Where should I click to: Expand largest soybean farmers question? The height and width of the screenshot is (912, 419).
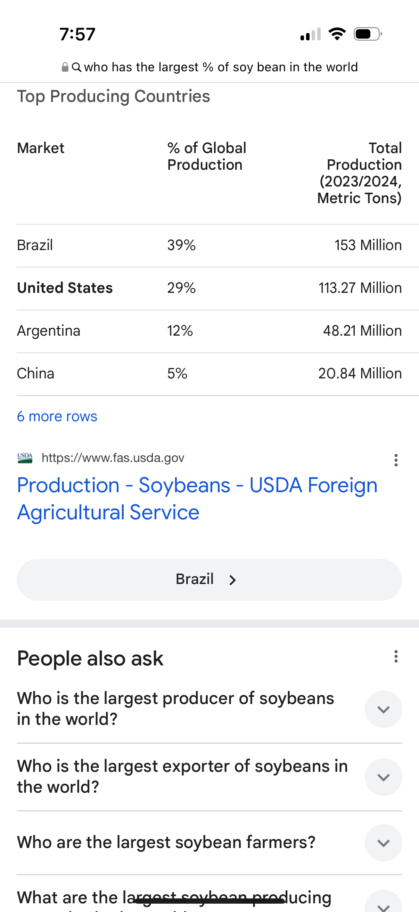[x=383, y=842]
